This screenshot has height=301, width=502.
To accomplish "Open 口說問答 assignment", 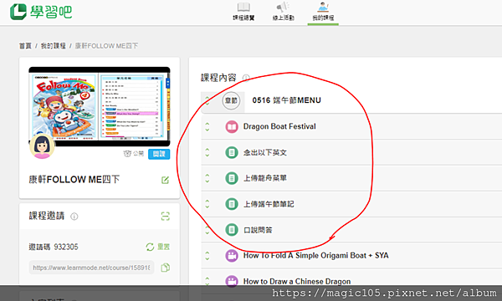I will coord(258,230).
